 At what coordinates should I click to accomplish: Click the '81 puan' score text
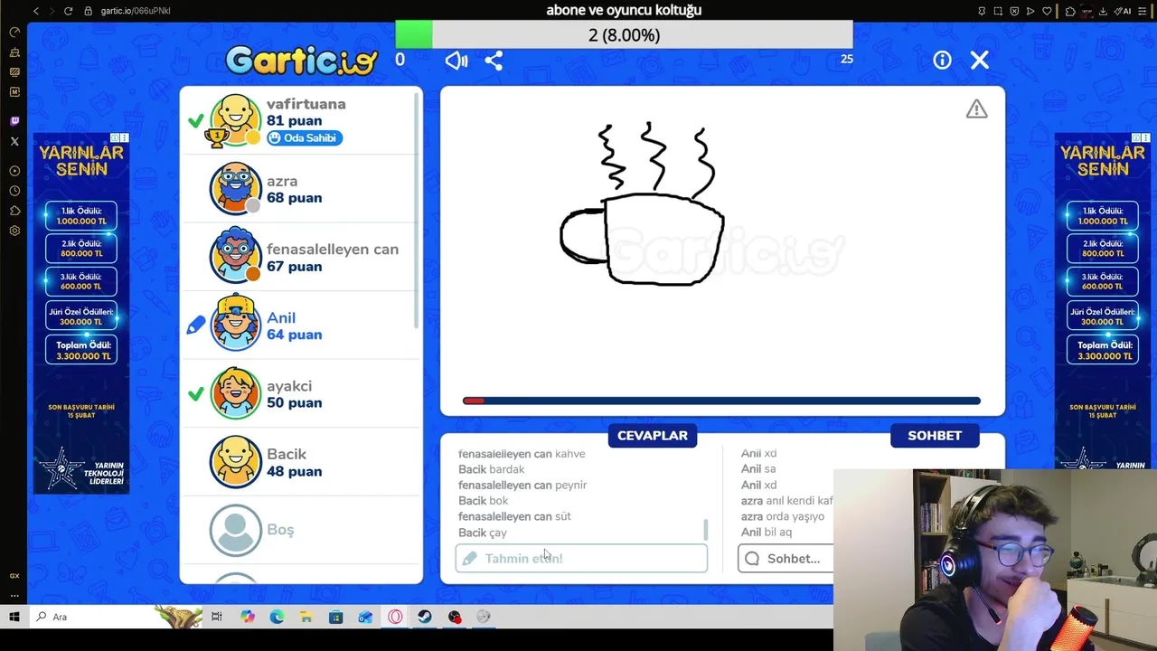(x=294, y=120)
